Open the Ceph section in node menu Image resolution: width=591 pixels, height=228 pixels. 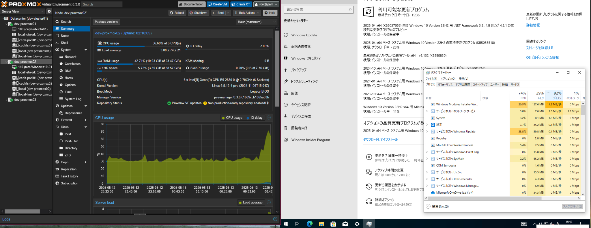coord(65,162)
